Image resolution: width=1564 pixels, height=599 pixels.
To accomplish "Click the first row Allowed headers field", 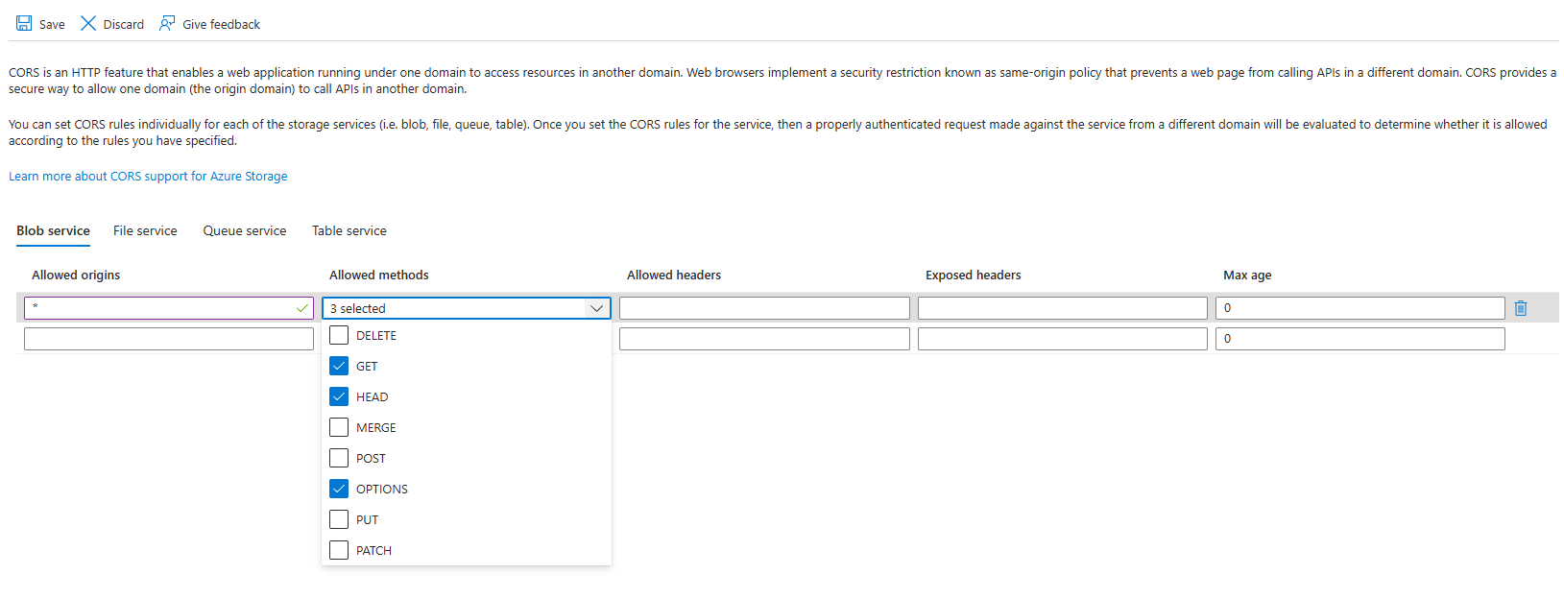I will click(x=764, y=308).
